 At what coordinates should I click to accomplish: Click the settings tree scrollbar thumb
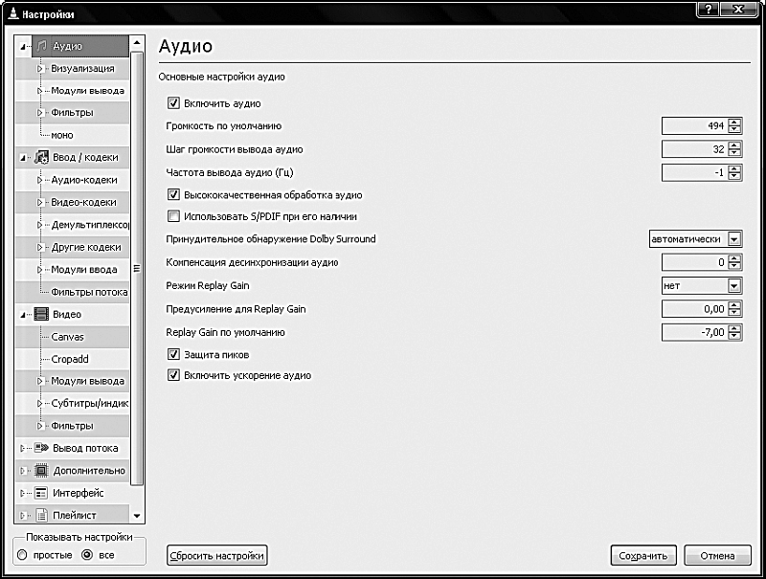coord(137,269)
